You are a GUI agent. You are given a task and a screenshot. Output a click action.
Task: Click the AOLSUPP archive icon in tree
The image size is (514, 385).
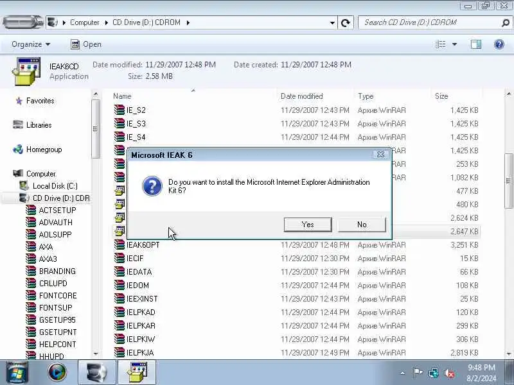pos(31,234)
